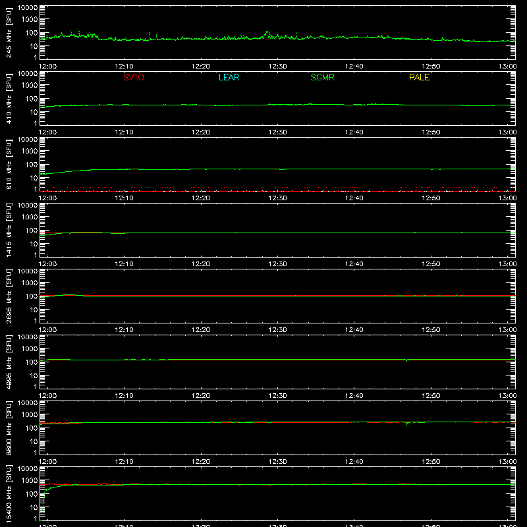Click the yellow PALE station legend label
This screenshot has width=527, height=527.
click(419, 77)
